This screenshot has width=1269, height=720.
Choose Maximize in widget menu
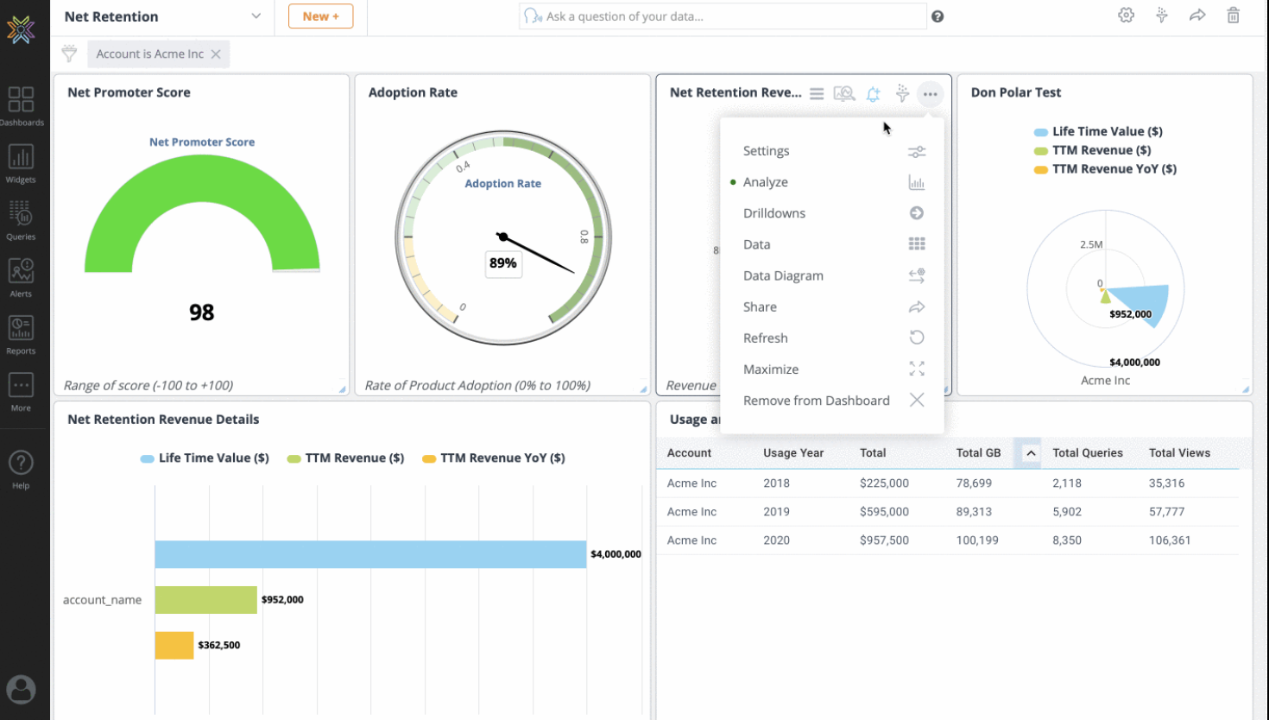click(x=832, y=369)
